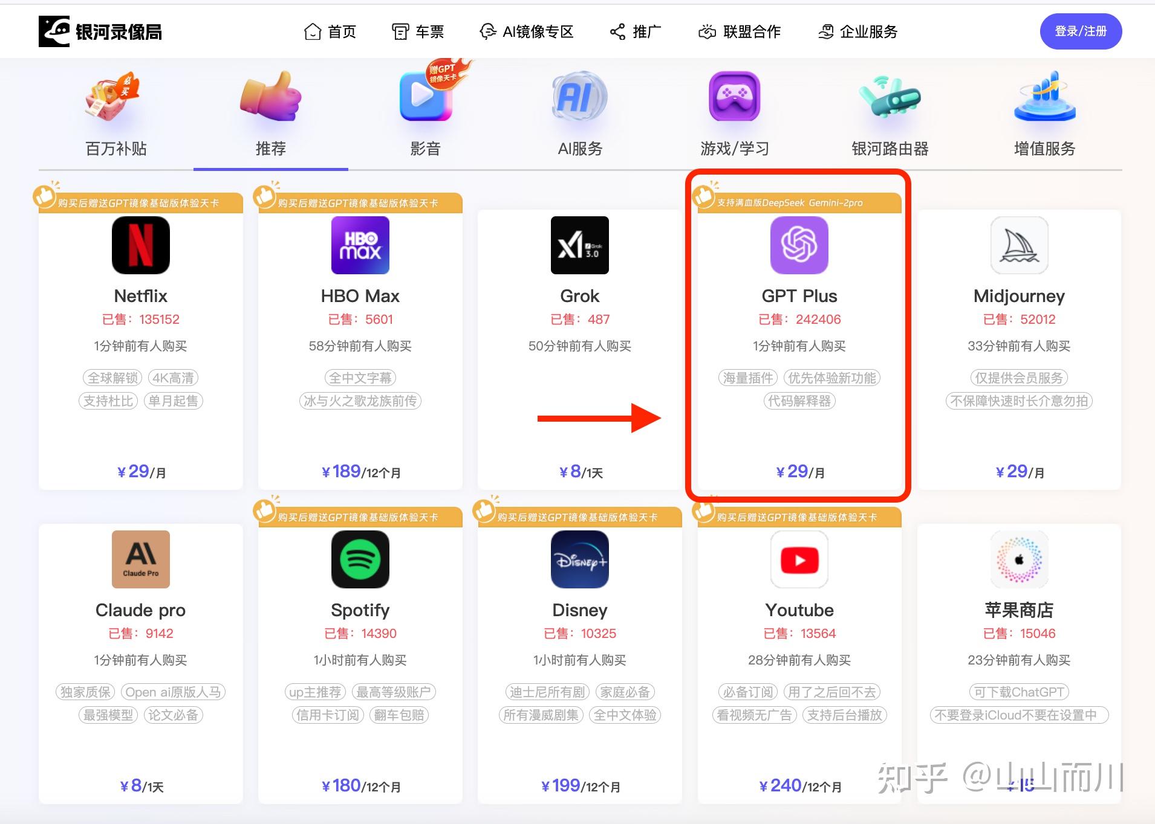1155x824 pixels.
Task: Click the 银河录像局 logo icon
Action: pos(54,31)
